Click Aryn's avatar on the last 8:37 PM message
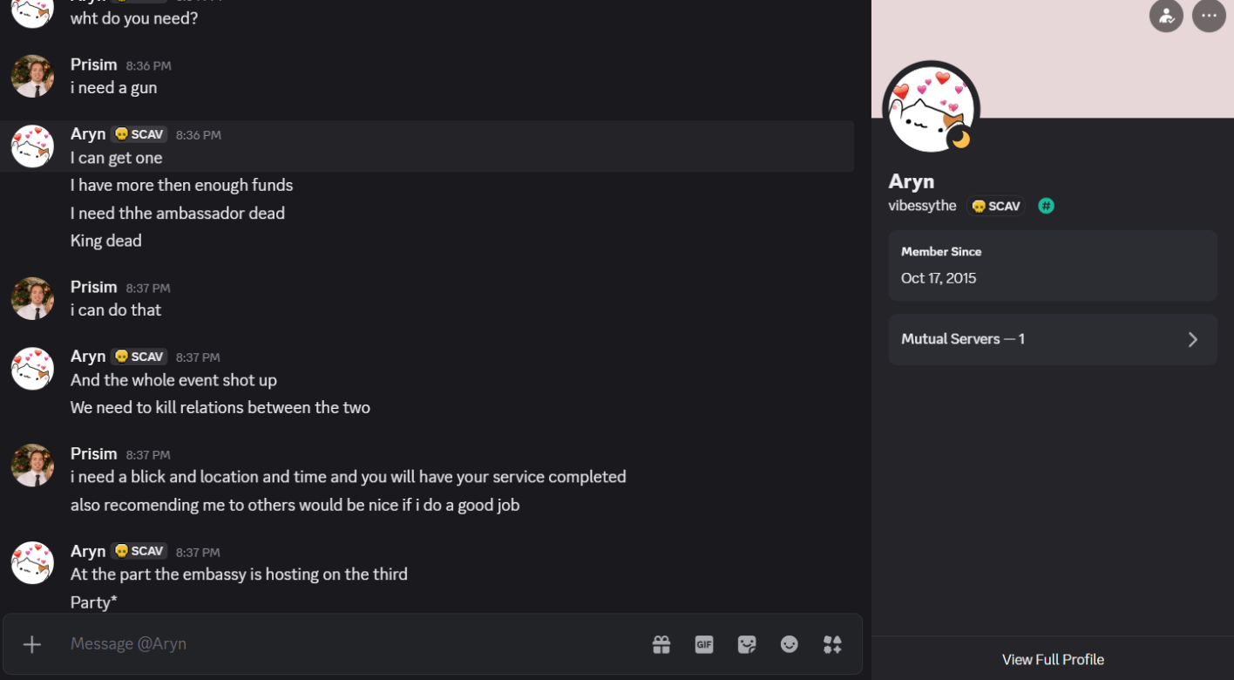Screen dimensions: 1234x680 32,563
